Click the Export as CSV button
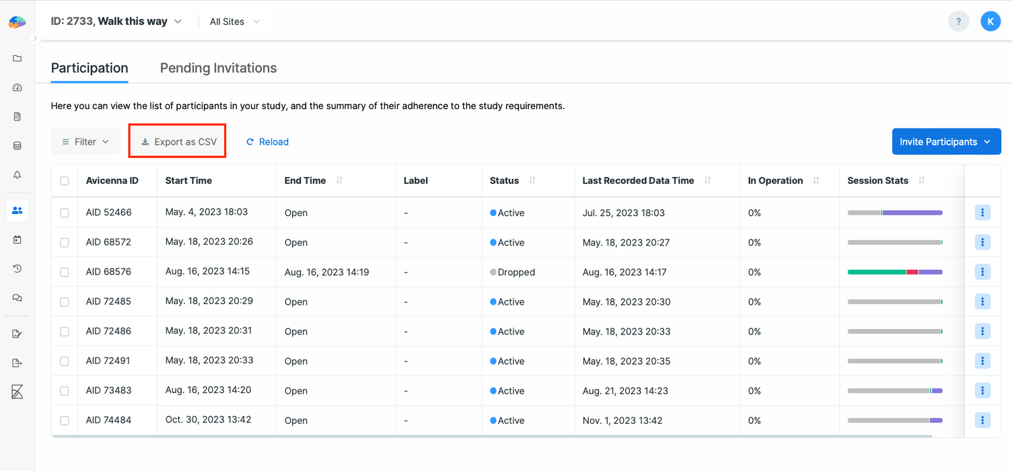Image resolution: width=1012 pixels, height=471 pixels. tap(177, 141)
